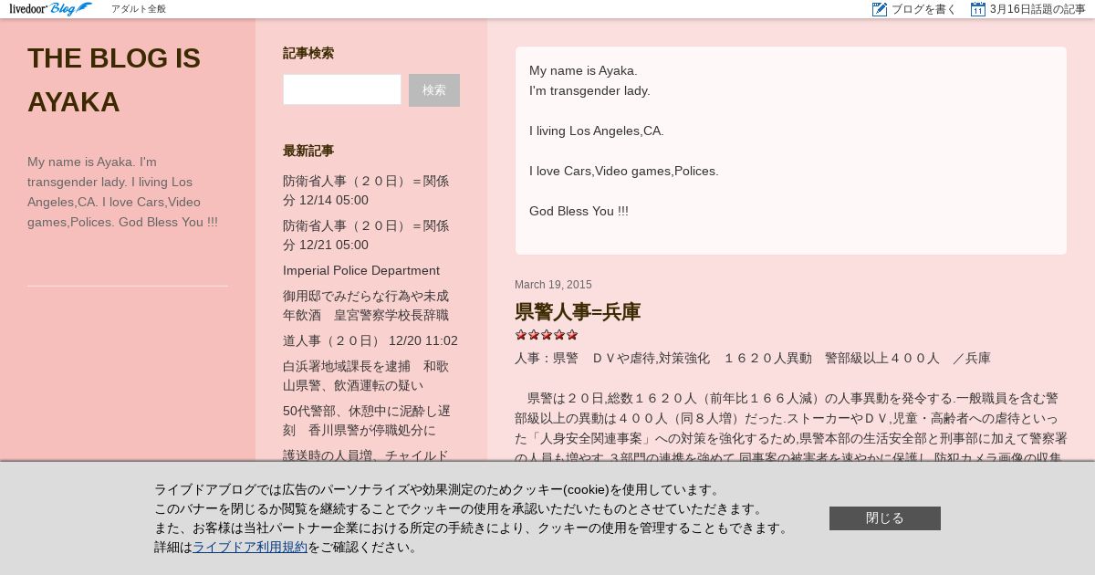
Task: Click the 記事検索 heading text
Action: (308, 53)
